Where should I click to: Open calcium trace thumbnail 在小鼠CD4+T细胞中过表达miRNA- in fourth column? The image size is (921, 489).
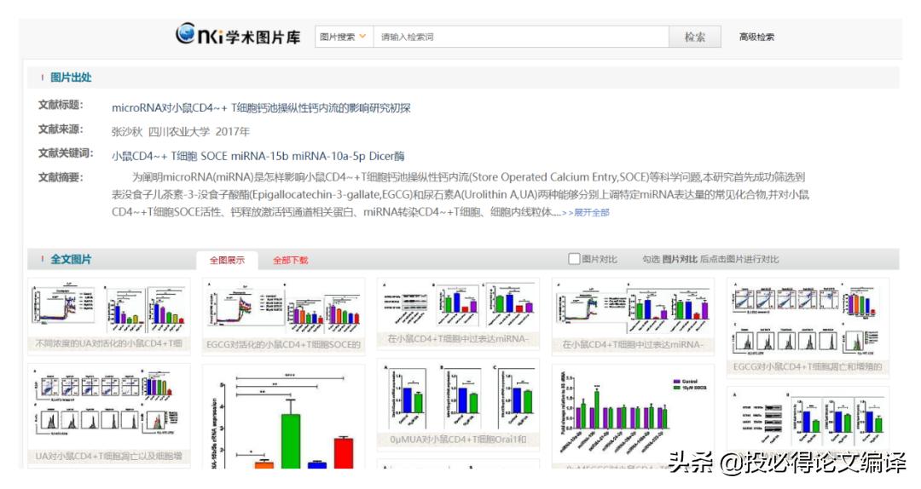[x=633, y=316]
